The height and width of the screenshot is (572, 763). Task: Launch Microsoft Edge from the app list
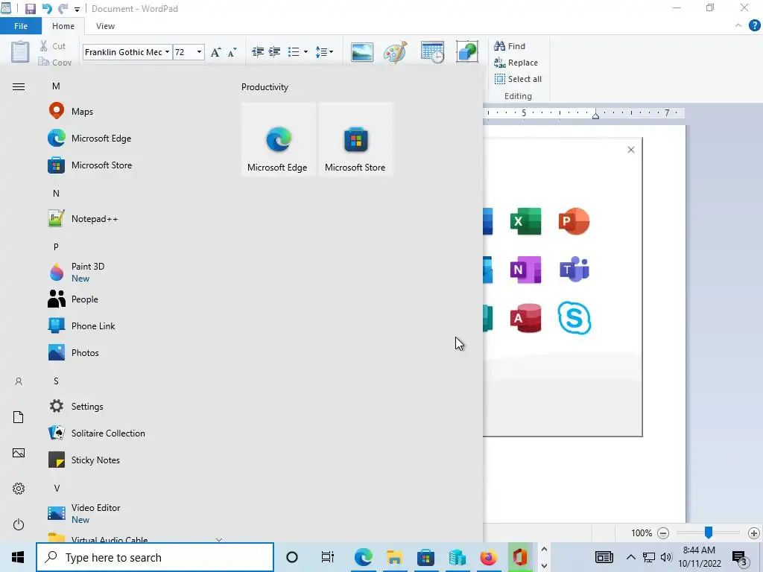(89, 138)
